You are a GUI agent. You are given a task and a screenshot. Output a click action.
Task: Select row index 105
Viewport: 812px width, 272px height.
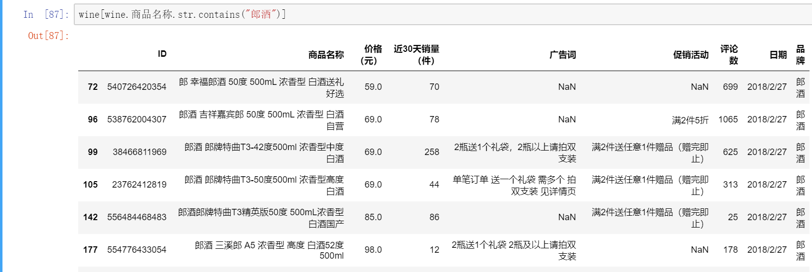click(90, 185)
